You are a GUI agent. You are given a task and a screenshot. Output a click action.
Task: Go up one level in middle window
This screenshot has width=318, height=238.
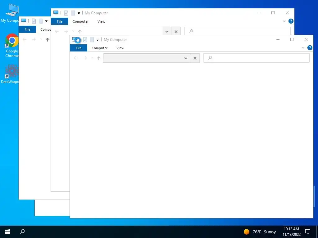tap(80, 32)
